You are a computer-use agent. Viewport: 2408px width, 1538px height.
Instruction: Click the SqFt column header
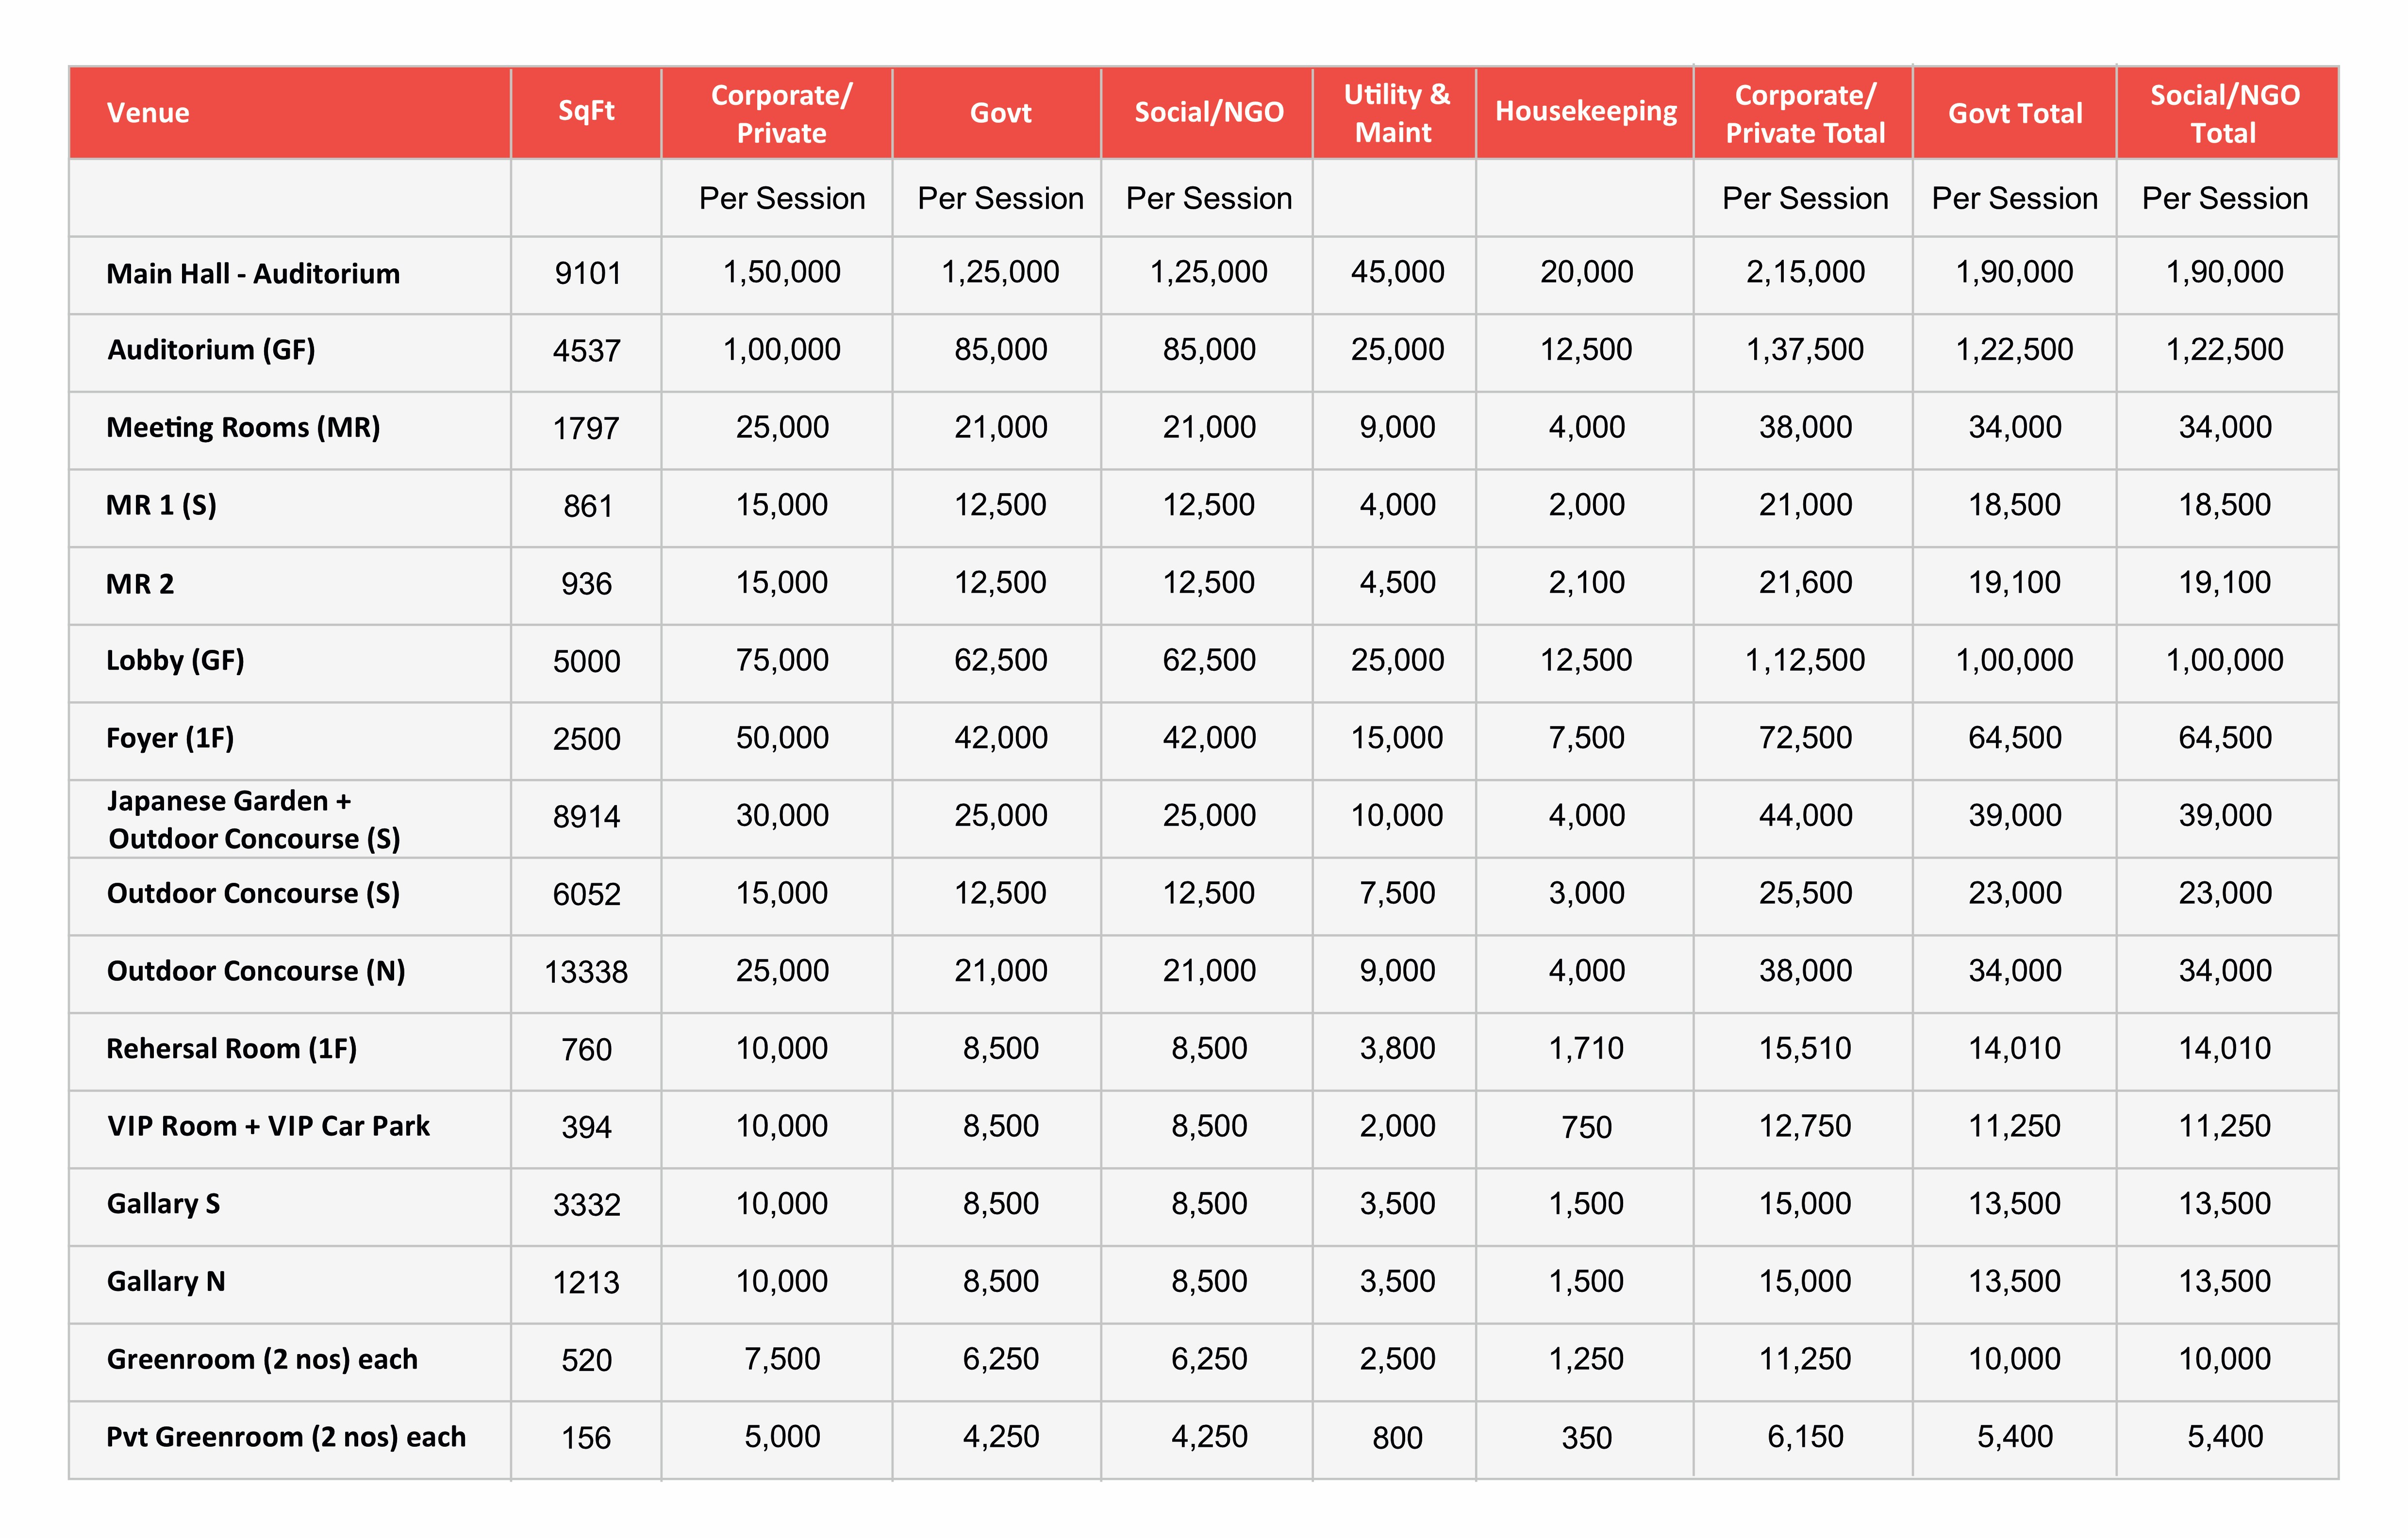[x=586, y=111]
